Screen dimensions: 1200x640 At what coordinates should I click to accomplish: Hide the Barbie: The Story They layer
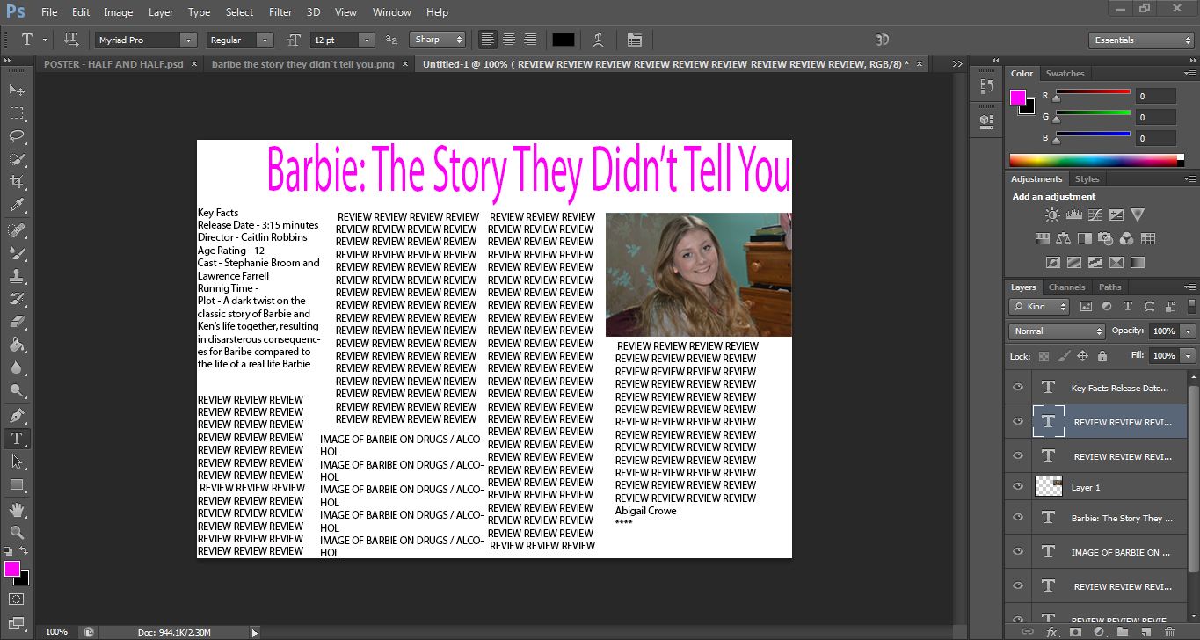(x=1018, y=519)
